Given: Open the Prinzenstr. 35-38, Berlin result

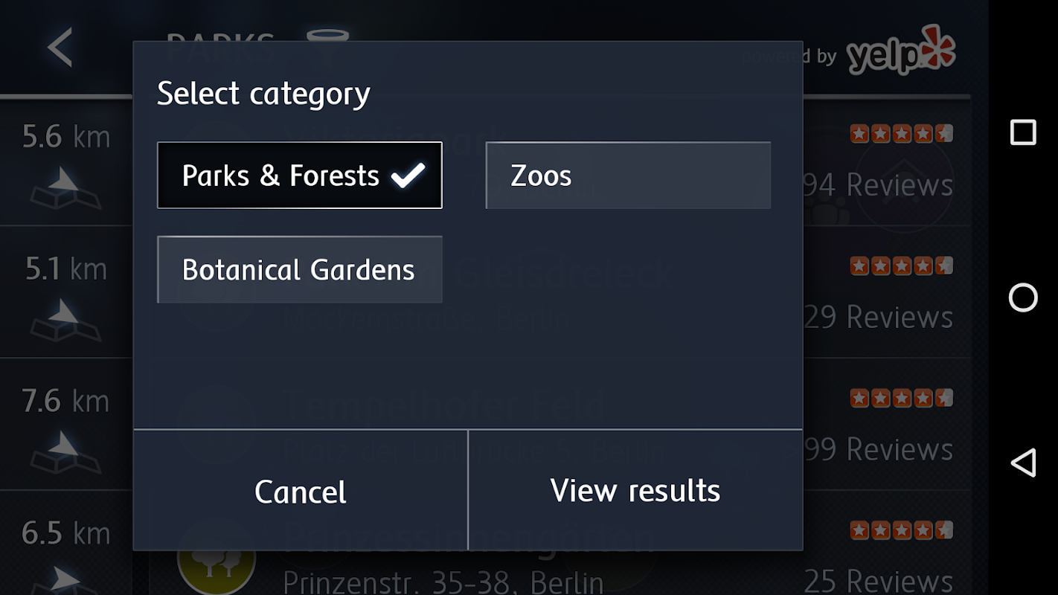Looking at the screenshot, I should pos(443,581).
